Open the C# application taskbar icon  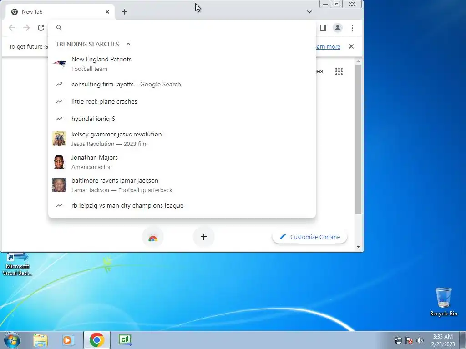(125, 340)
